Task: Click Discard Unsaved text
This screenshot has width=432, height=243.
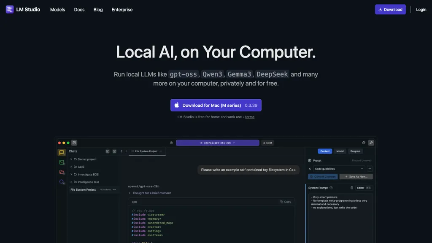Action: [x=362, y=161]
